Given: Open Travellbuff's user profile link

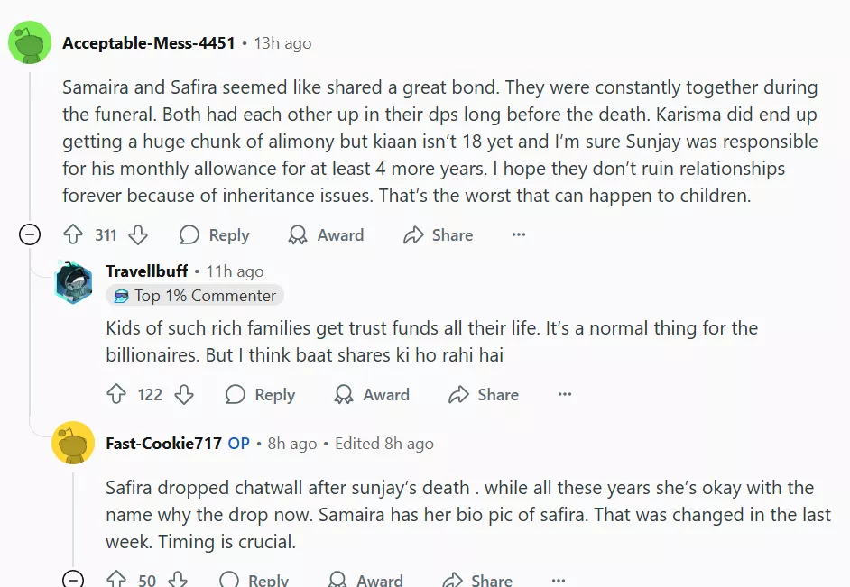Looking at the screenshot, I should [x=146, y=271].
